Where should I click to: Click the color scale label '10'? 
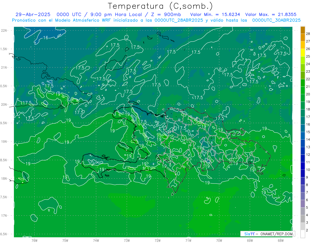coord(308,170)
